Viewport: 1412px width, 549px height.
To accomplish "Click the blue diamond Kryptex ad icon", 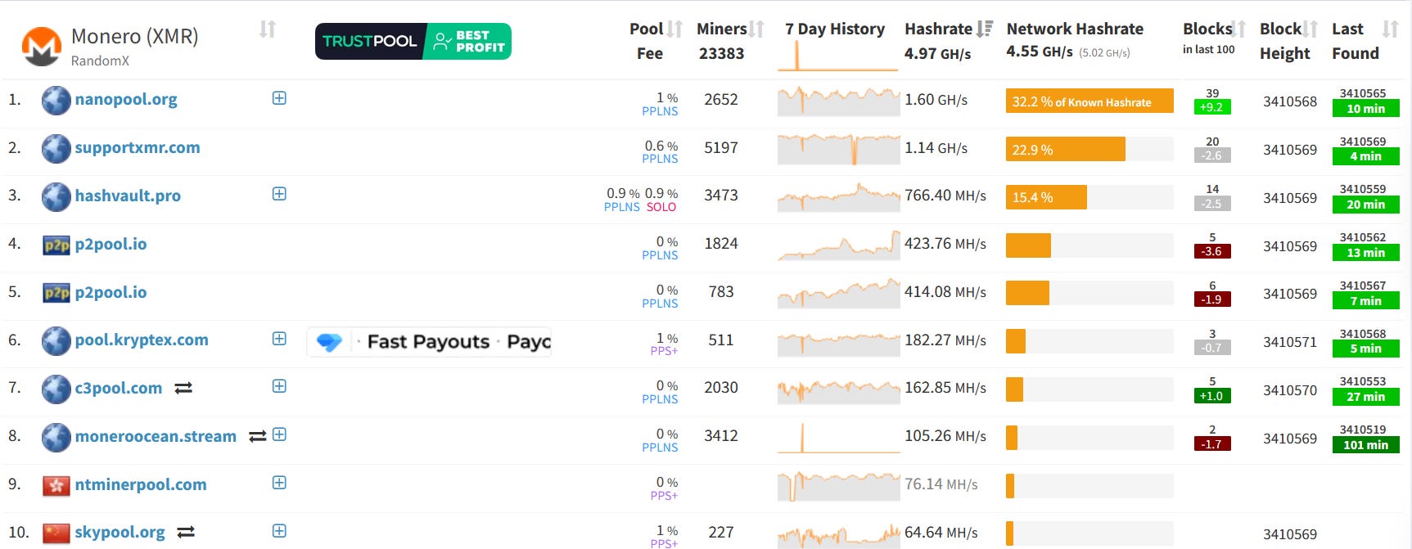I will 329,342.
